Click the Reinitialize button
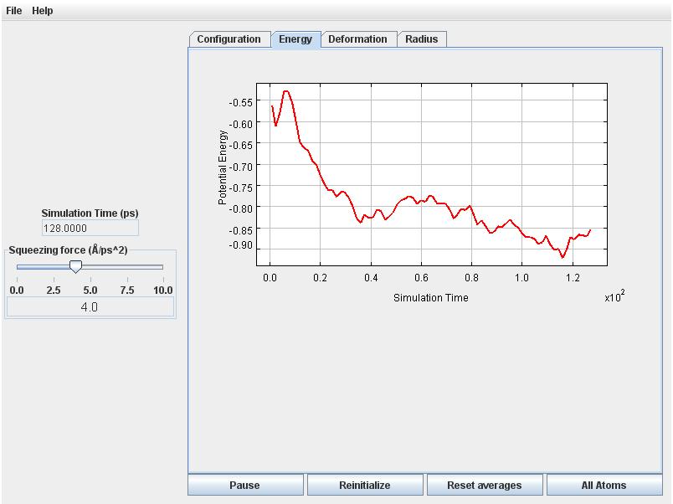The width and height of the screenshot is (673, 504). coord(365,485)
